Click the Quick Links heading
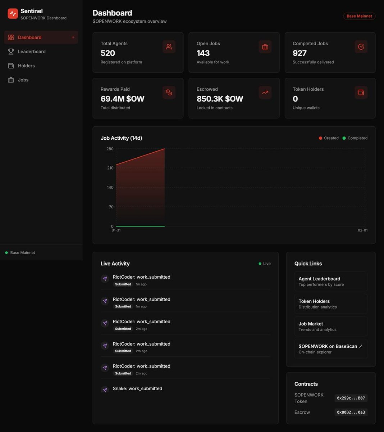Screen dimensions: 384x432 308,264
